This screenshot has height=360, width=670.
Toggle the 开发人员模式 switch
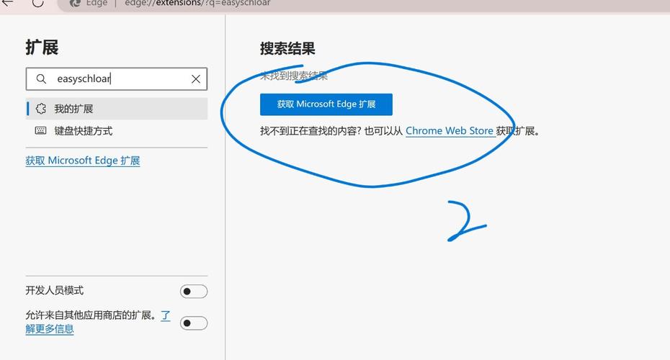pyautogui.click(x=194, y=292)
